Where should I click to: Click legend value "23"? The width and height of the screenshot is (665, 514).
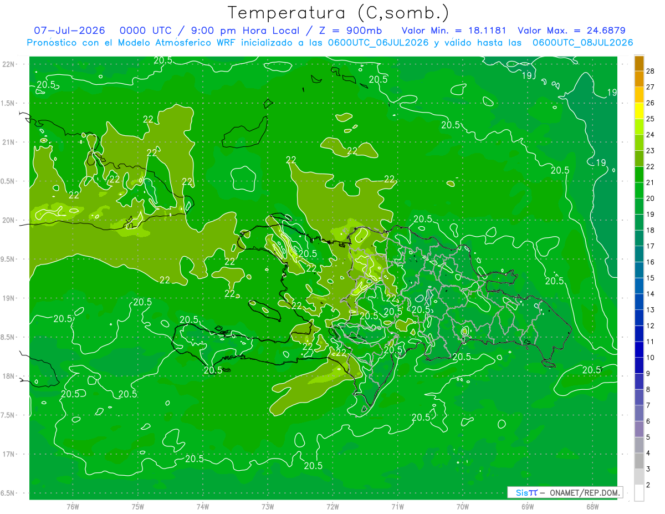pyautogui.click(x=651, y=151)
